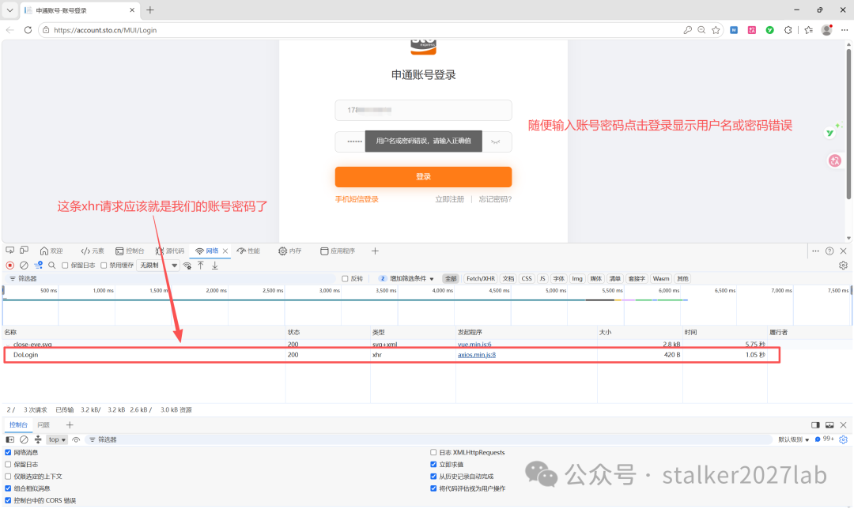854x509 pixels.
Task: Open DevTools help question mark icon
Action: coord(829,251)
